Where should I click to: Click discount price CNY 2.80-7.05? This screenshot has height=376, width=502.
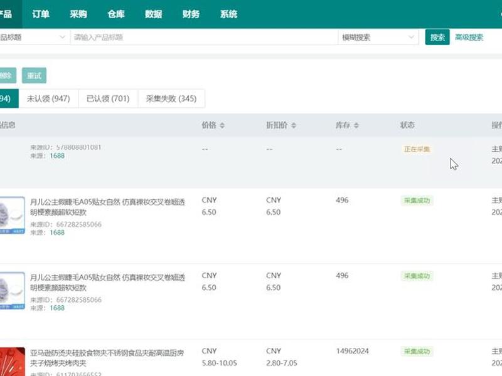[282, 357]
